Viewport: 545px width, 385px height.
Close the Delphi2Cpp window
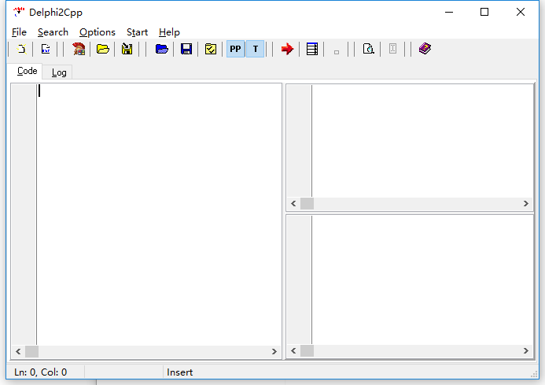(x=521, y=12)
